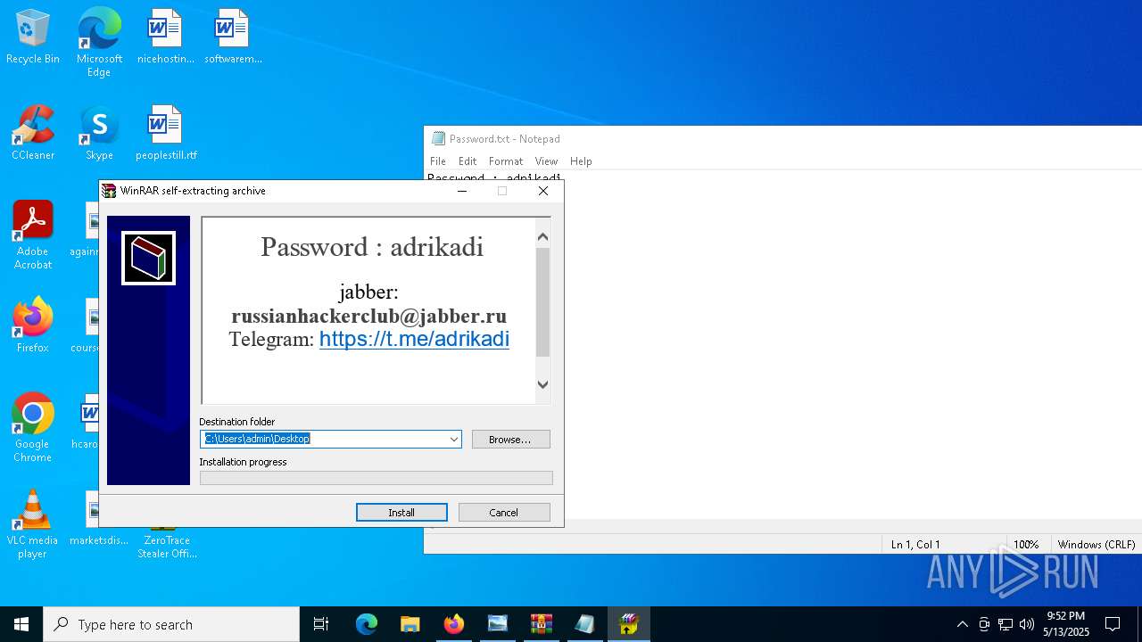The image size is (1142, 642).
Task: Click the Install button
Action: pyautogui.click(x=401, y=512)
